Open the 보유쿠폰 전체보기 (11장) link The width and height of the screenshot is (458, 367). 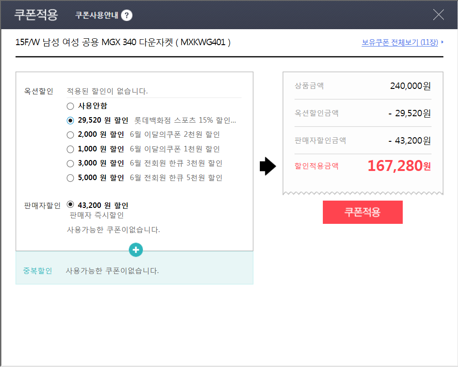click(400, 43)
